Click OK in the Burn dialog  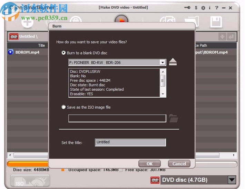[x=149, y=164]
